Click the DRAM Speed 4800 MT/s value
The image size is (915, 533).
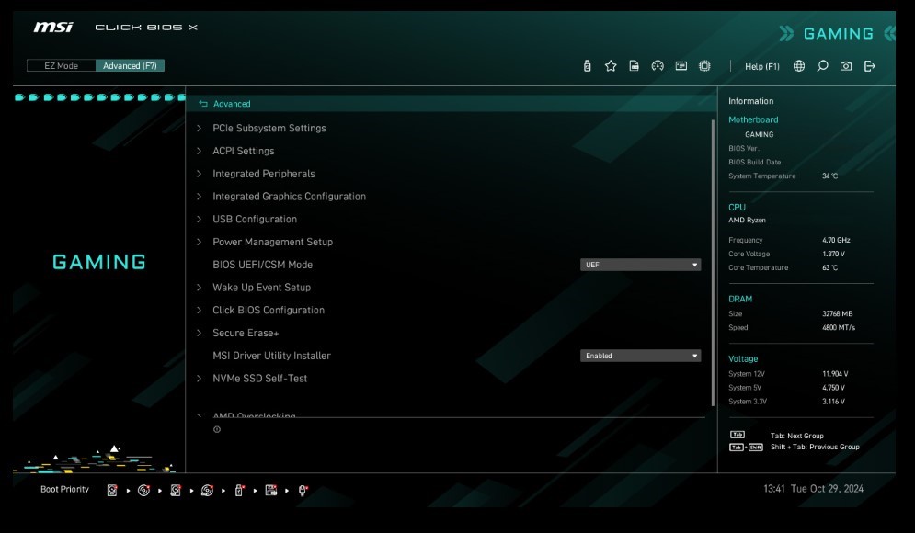click(x=839, y=328)
